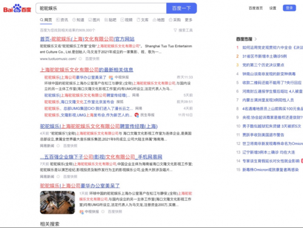Switch to the 资讯 tab
This screenshot has width=303, height=228.
62,20
